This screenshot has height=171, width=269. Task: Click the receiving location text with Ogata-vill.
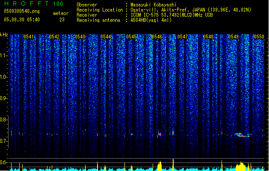click(x=191, y=10)
